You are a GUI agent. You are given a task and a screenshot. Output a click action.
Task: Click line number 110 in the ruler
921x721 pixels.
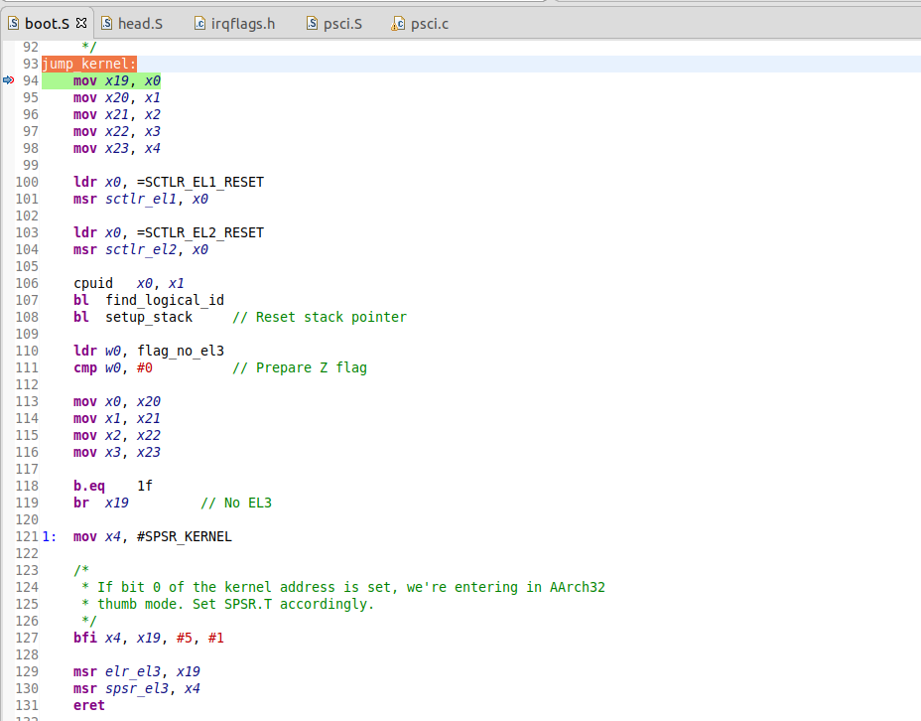tap(27, 351)
